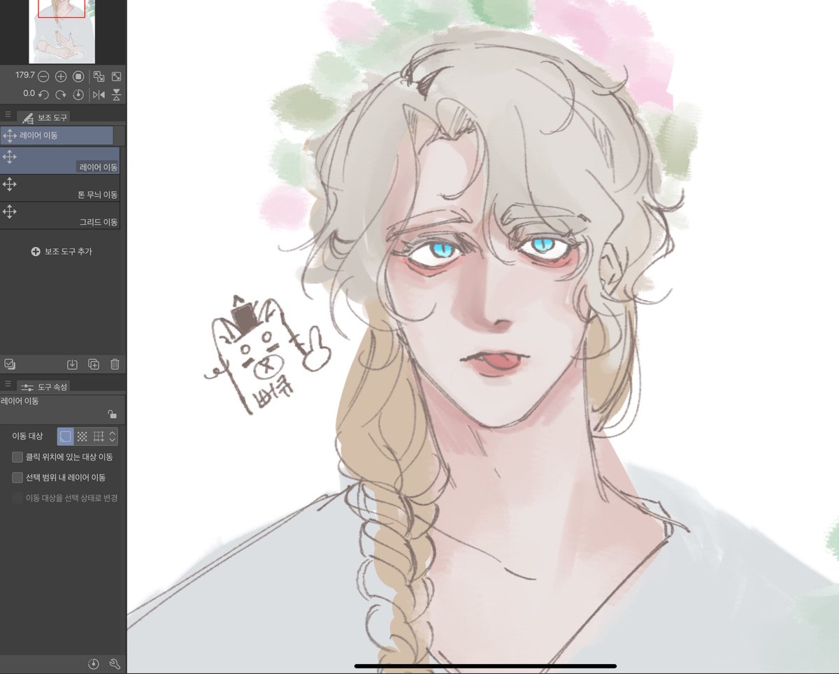The image size is (839, 674).
Task: Switch to the 도구 속성 tab
Action: pyautogui.click(x=43, y=386)
